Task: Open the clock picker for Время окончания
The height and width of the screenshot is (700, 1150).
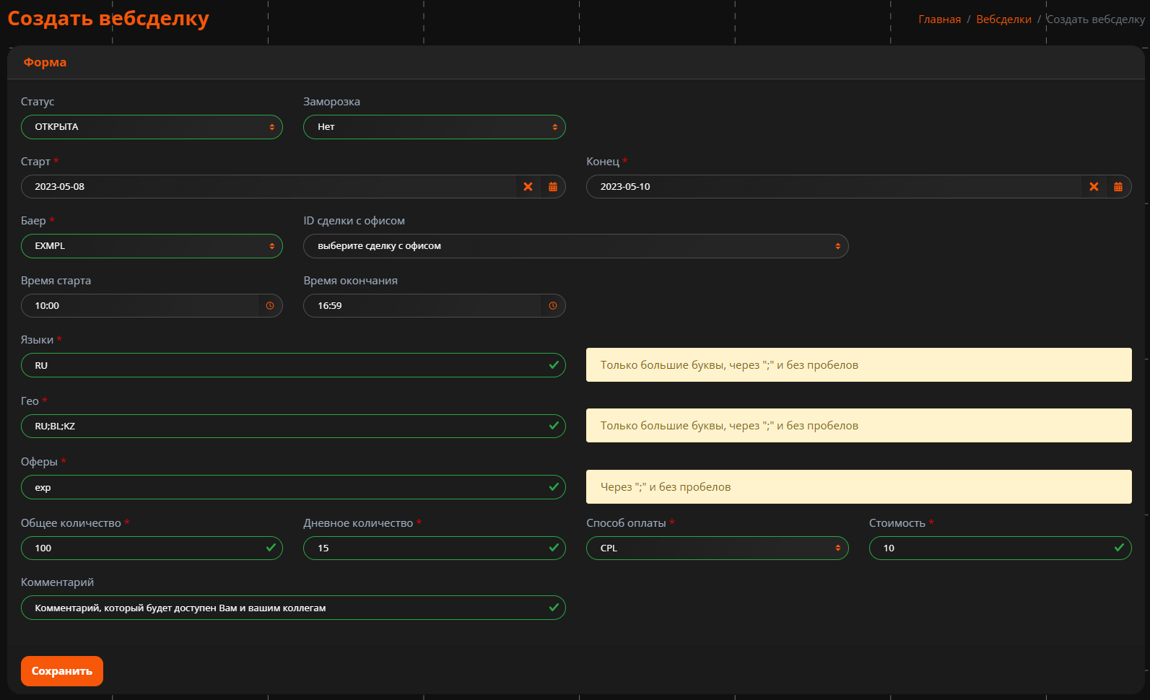Action: point(553,306)
